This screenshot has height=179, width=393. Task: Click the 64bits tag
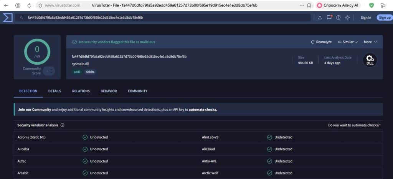[90, 72]
